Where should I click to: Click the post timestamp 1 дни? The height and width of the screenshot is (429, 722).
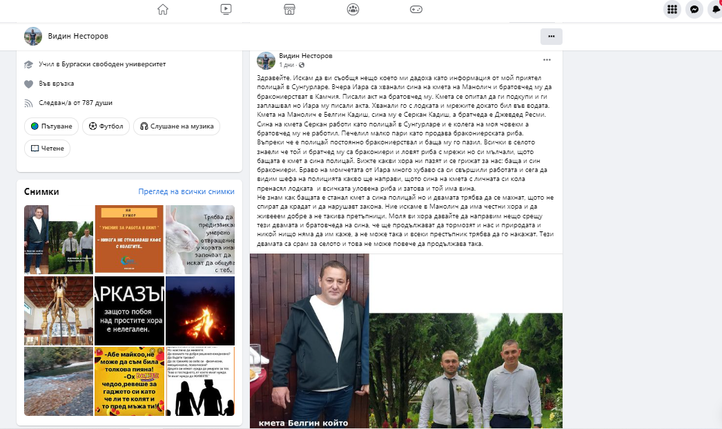286,65
